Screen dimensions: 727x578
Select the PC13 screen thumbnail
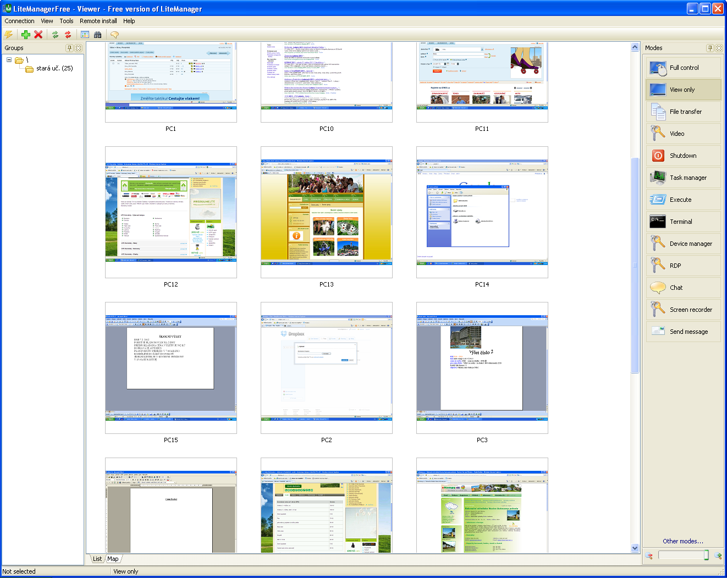pyautogui.click(x=327, y=212)
